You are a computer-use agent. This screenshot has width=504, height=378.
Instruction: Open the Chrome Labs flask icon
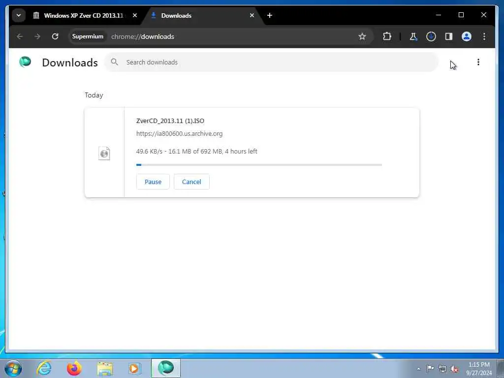(x=413, y=36)
